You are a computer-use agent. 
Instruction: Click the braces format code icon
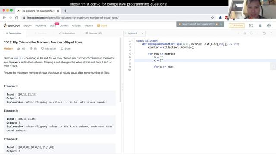pos(245,34)
